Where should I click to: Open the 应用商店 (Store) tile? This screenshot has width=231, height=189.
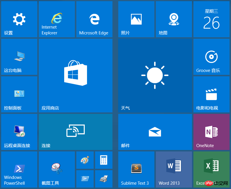(75, 75)
